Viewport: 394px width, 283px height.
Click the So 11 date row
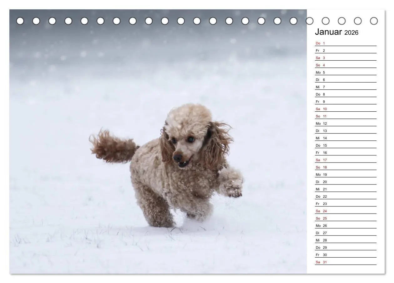[x=346, y=116]
